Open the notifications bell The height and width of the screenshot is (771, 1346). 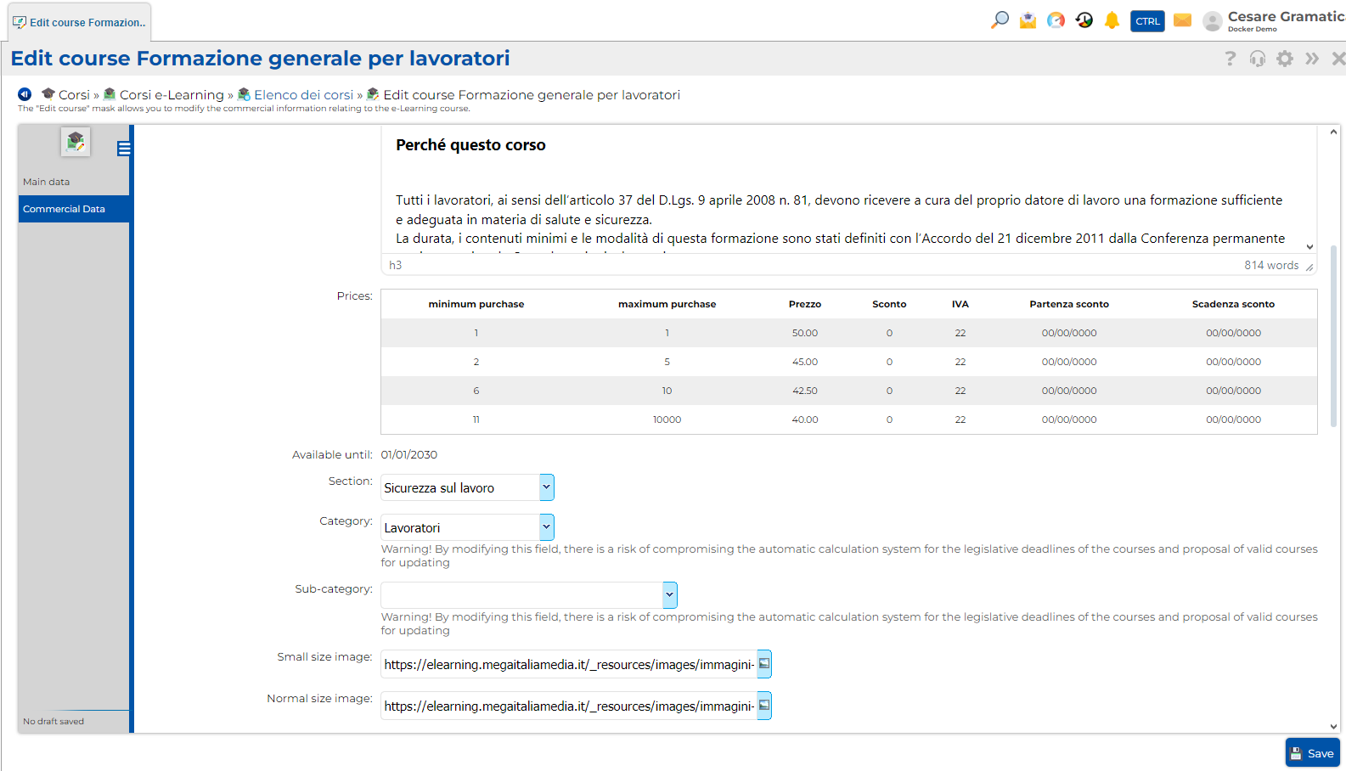tap(1112, 20)
